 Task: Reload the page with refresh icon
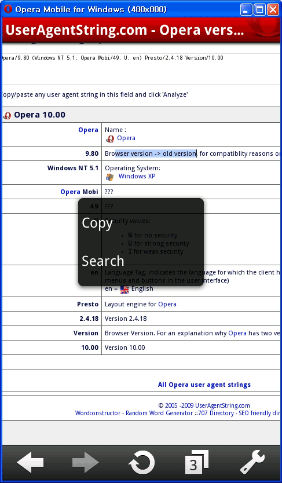pos(141,463)
